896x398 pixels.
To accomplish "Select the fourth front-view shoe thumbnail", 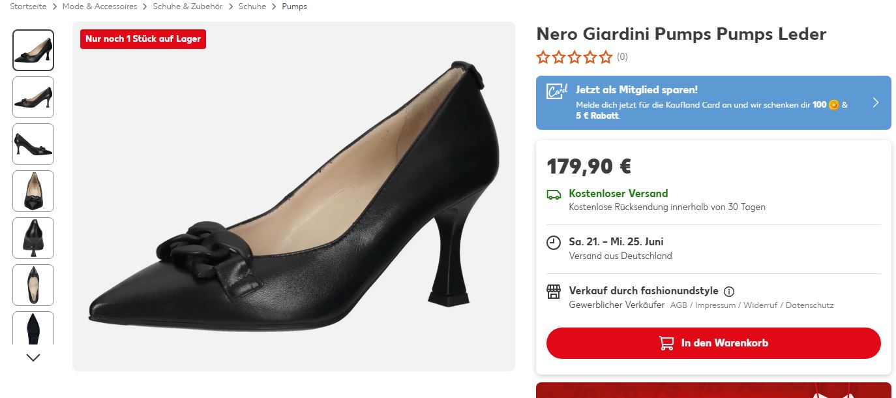I will [33, 191].
